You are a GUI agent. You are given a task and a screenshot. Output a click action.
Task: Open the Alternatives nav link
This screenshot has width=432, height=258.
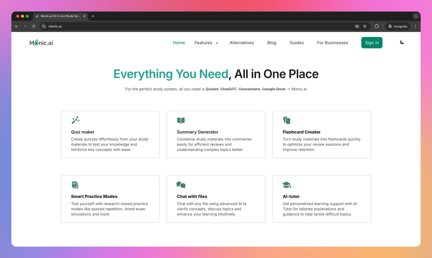tap(242, 43)
